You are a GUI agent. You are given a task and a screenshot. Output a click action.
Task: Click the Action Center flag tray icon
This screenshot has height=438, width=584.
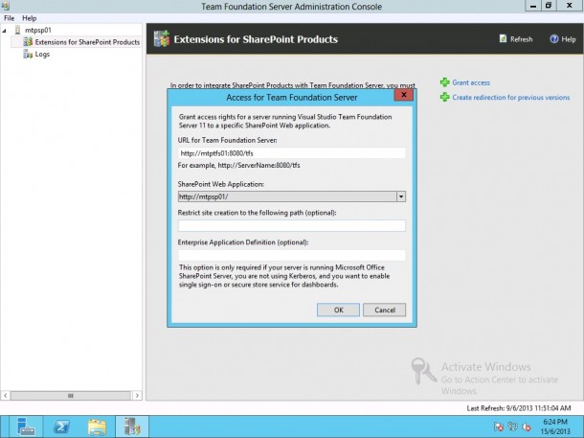499,426
